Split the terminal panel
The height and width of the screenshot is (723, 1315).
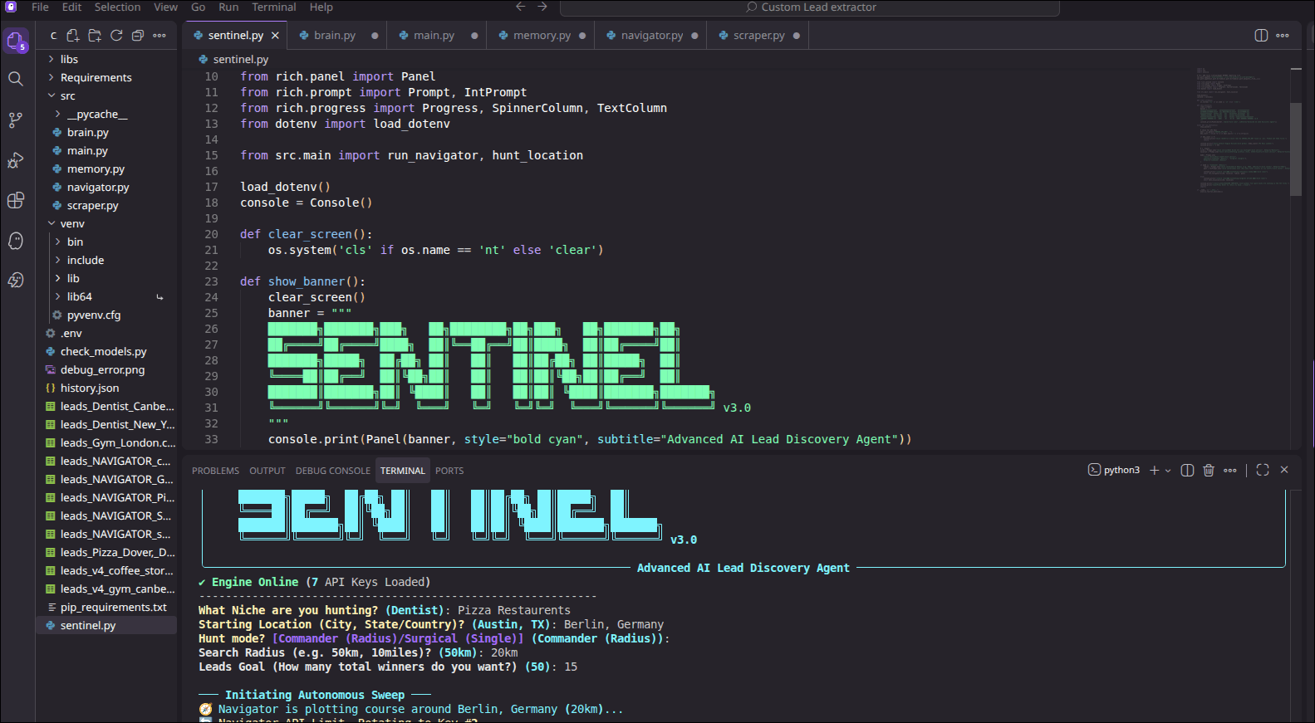click(x=1187, y=471)
